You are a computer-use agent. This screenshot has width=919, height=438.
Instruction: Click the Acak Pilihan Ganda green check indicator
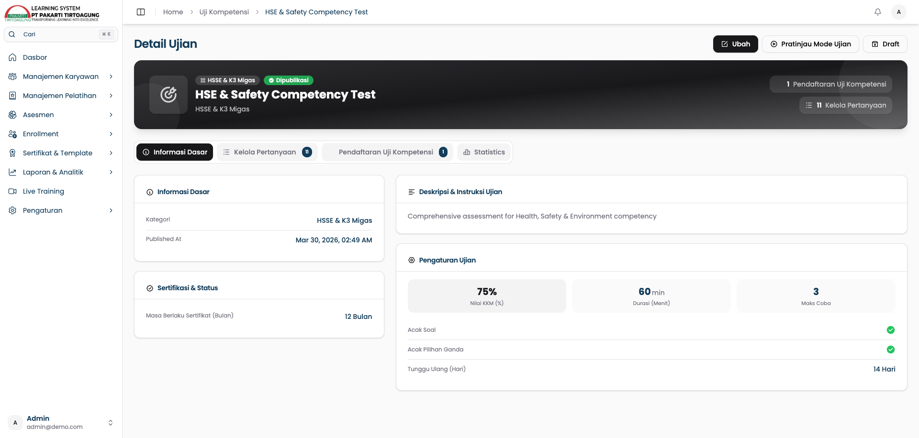tap(891, 350)
